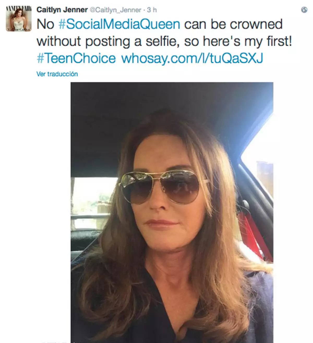Image resolution: width=313 pixels, height=343 pixels.
Task: Open the @Caitlyn_Jenner handle link
Action: point(116,10)
